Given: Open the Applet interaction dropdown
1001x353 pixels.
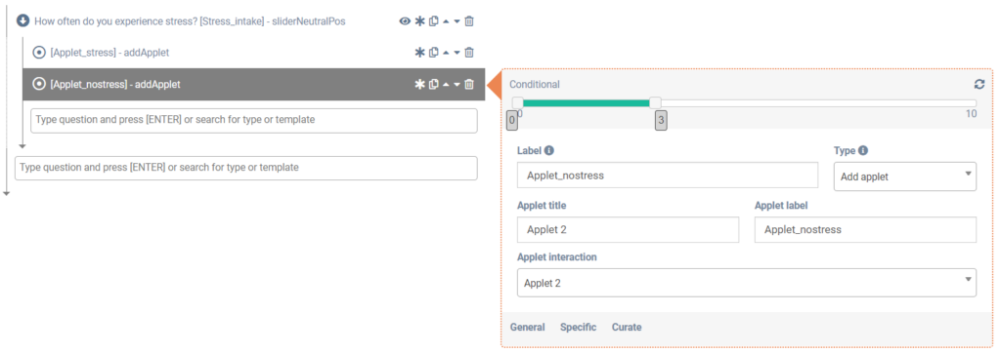Looking at the screenshot, I should pos(746,282).
